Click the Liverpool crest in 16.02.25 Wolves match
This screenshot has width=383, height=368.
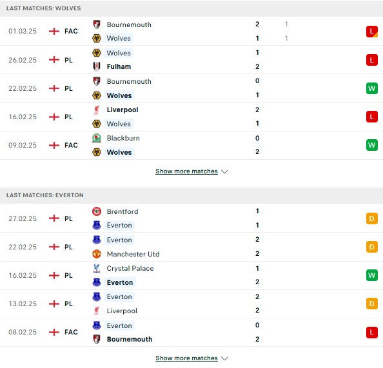click(x=97, y=110)
